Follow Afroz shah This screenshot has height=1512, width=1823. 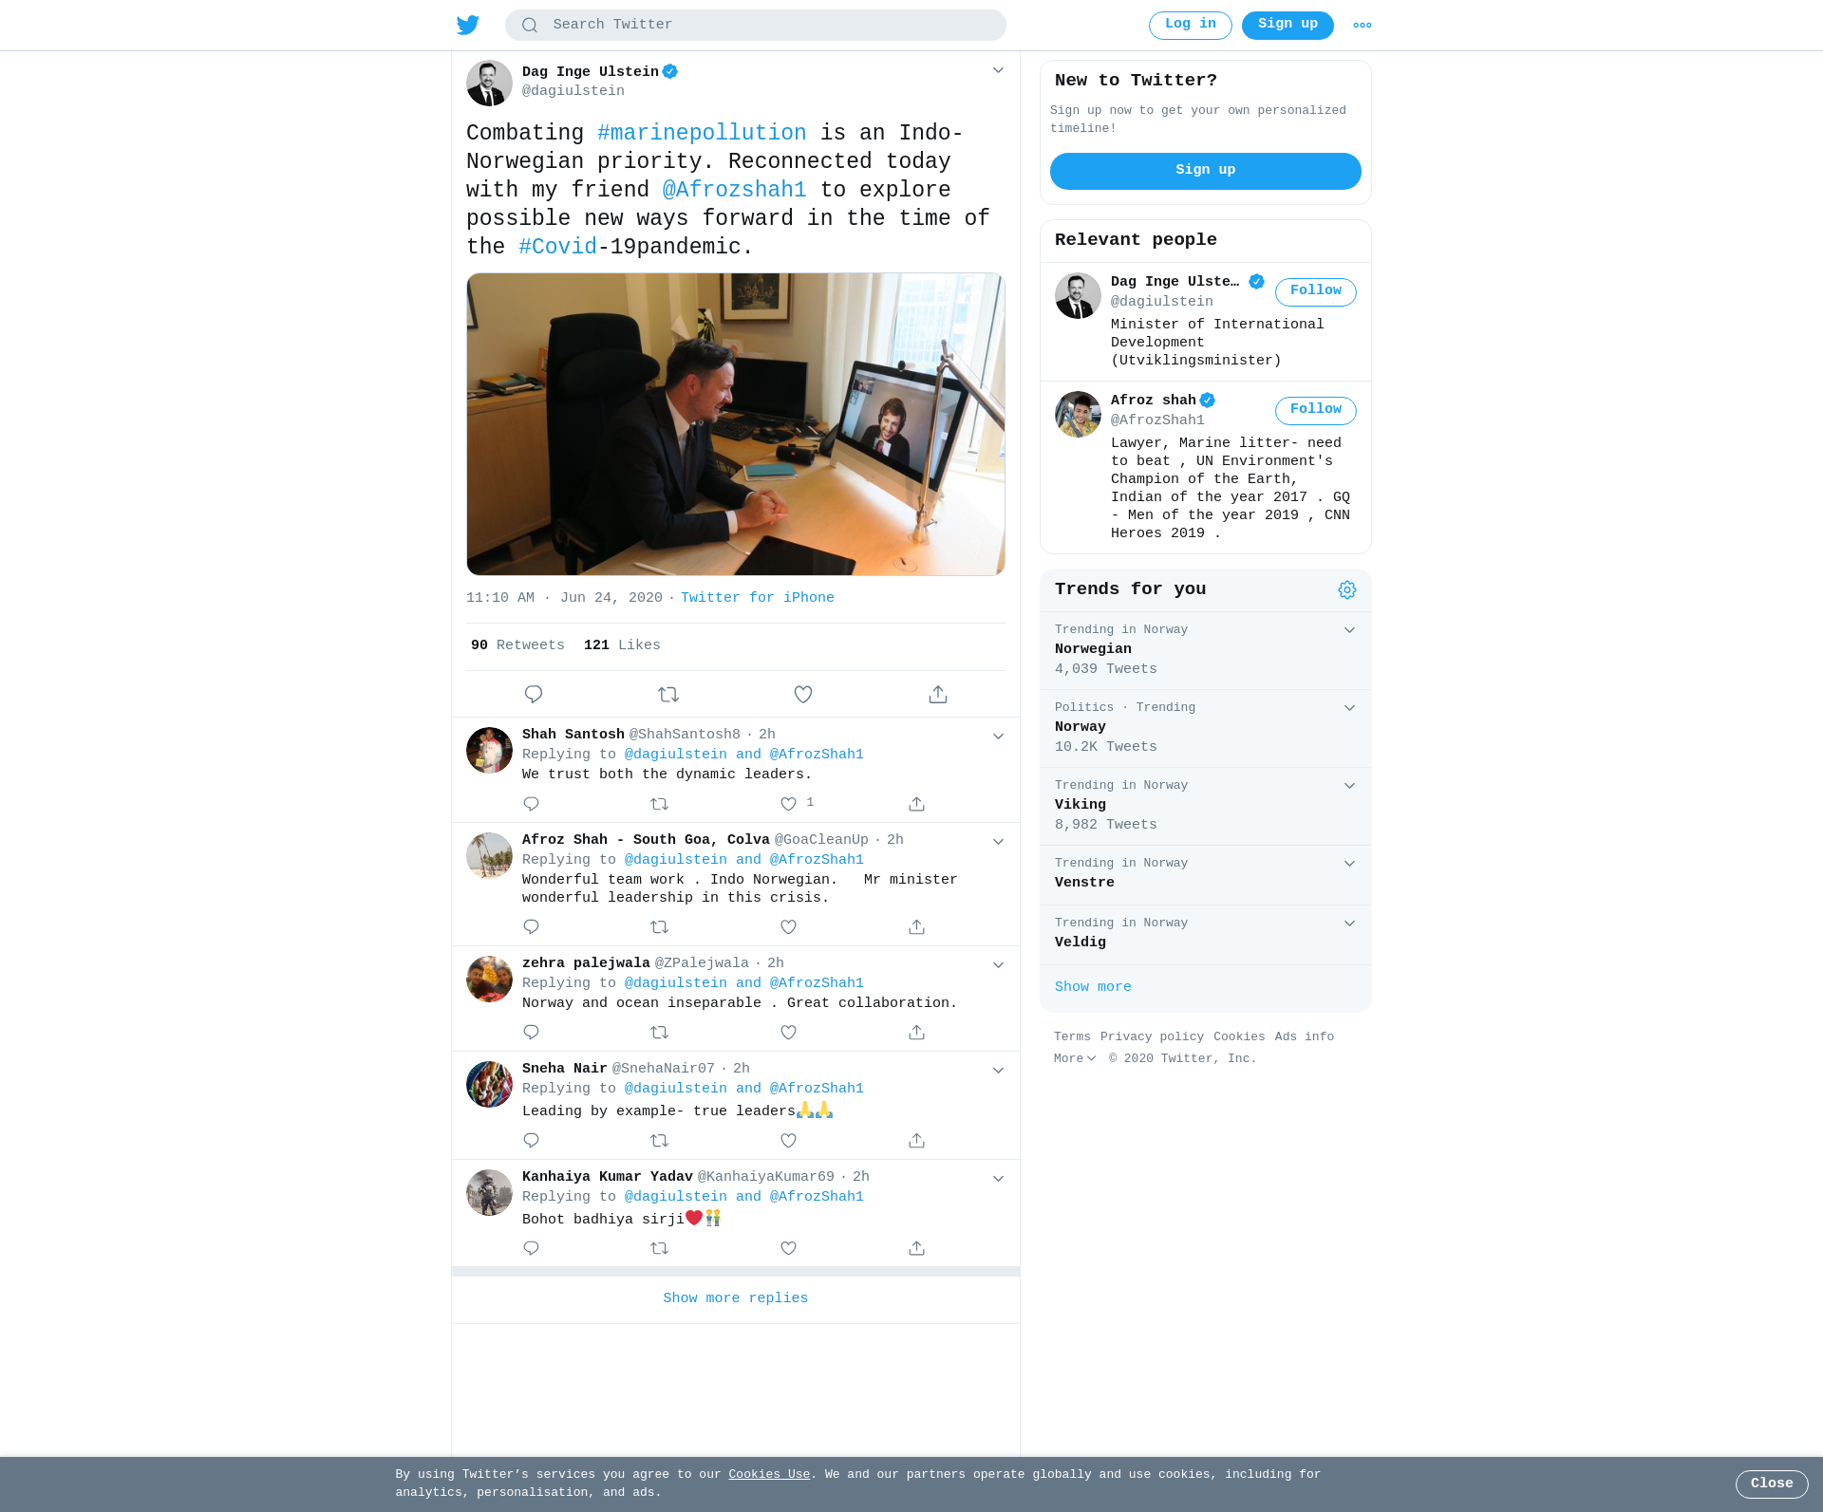click(x=1316, y=411)
